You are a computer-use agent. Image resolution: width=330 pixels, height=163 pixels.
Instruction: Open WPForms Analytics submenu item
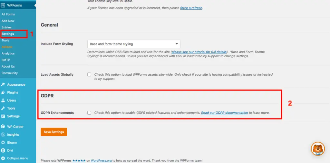(x=8, y=53)
